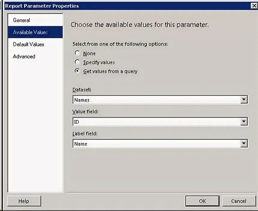Click the Name label field box
This screenshot has width=258, height=211.
(x=160, y=143)
